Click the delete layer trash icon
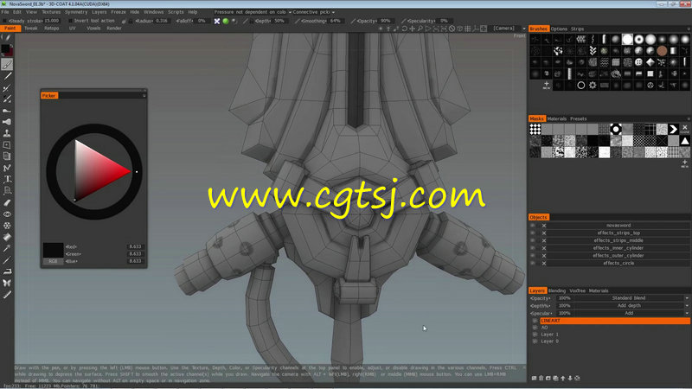The width and height of the screenshot is (692, 389). coord(541,378)
